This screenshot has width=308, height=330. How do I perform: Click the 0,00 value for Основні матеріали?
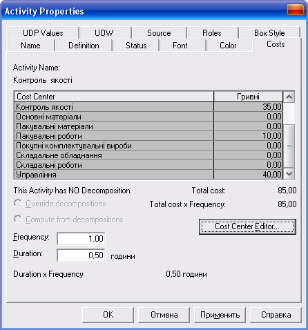(x=274, y=117)
